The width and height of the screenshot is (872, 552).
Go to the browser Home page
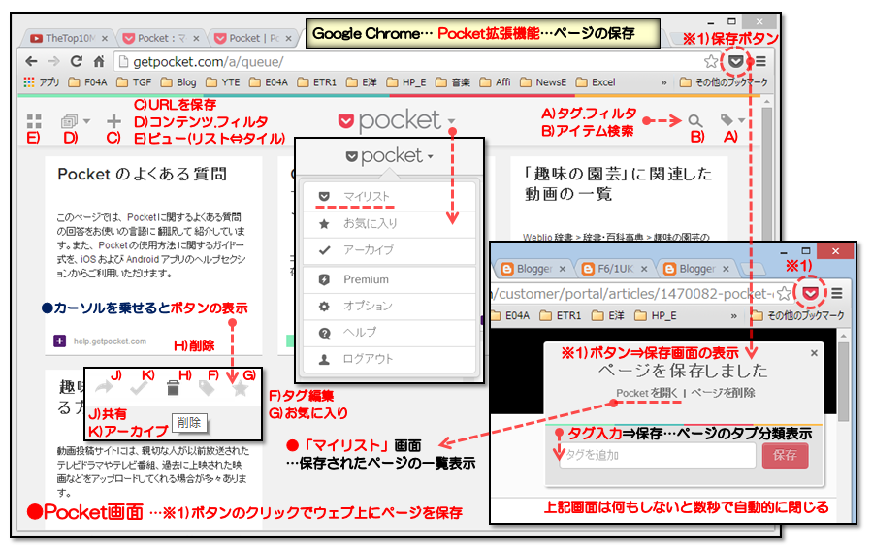pos(99,61)
